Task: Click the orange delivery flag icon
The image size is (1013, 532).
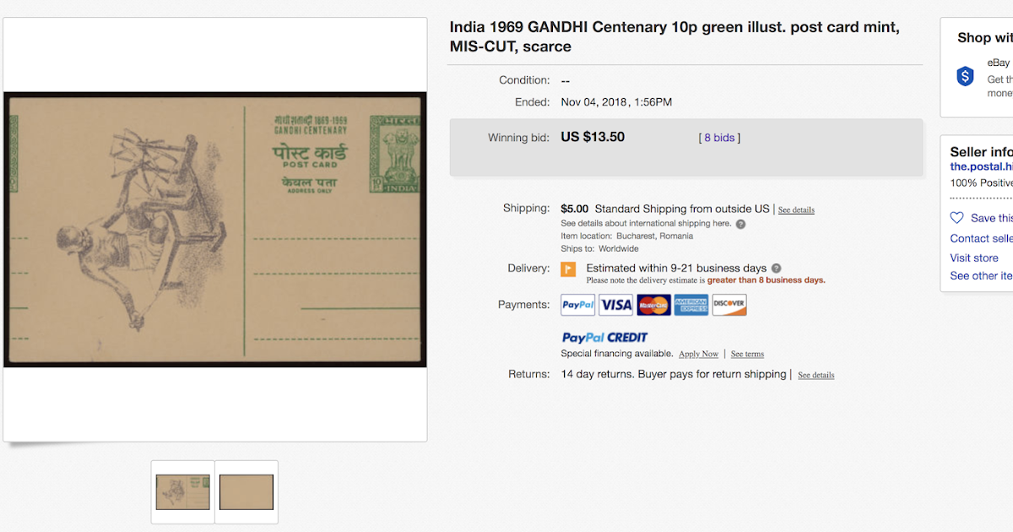Action: click(568, 268)
